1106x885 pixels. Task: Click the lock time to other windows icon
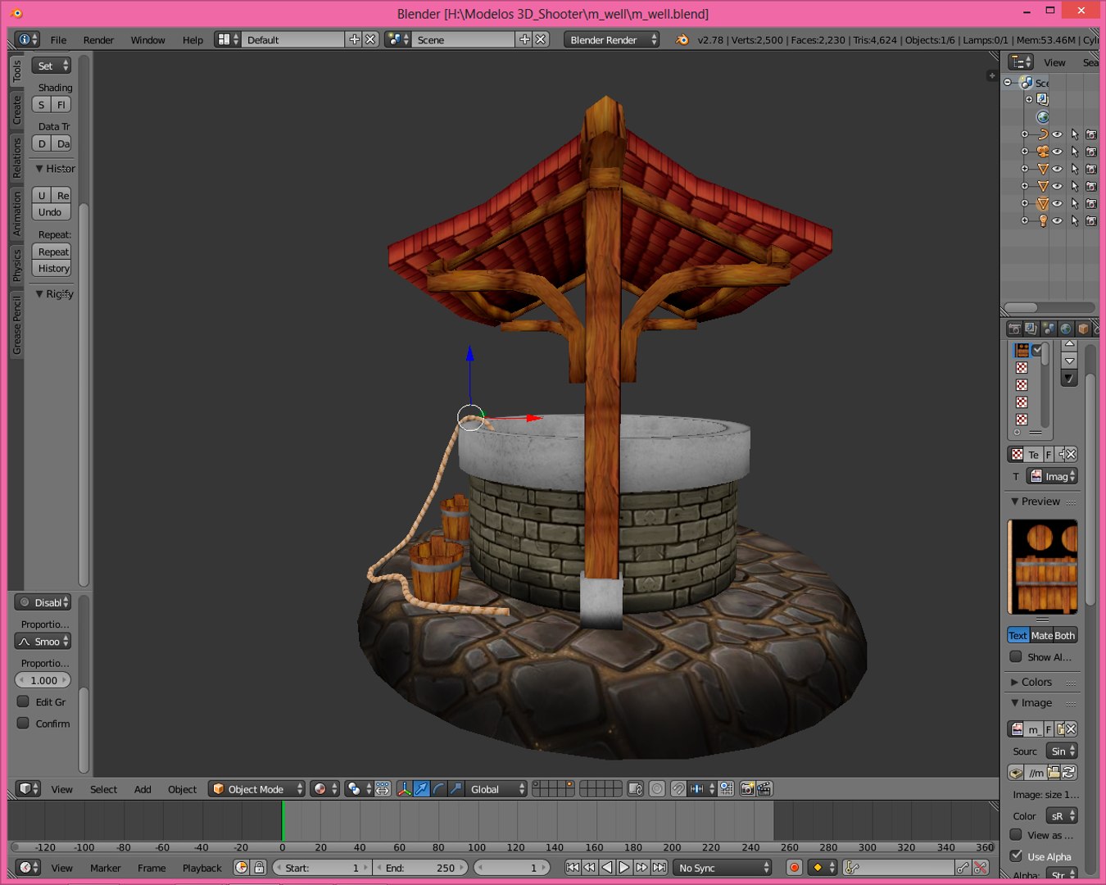(259, 868)
